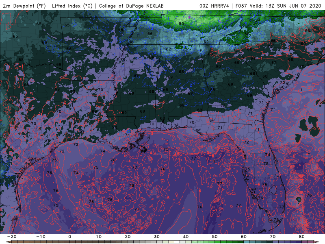Click the 60 label on the color scale
The width and height of the screenshot is (325, 244).
tap(244, 237)
